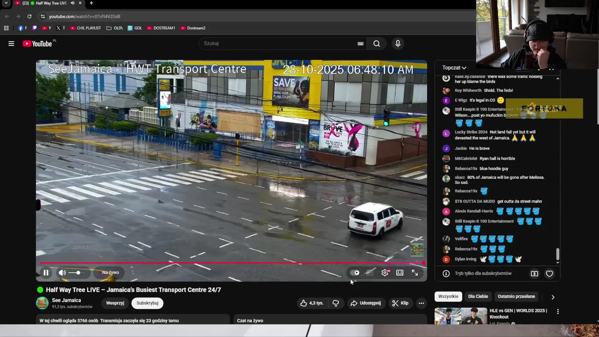
Task: Click the search magnifier button
Action: pyautogui.click(x=377, y=44)
